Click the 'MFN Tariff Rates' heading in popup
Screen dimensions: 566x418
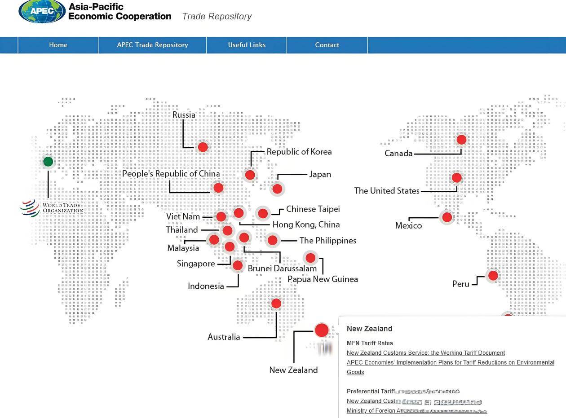[x=370, y=343]
